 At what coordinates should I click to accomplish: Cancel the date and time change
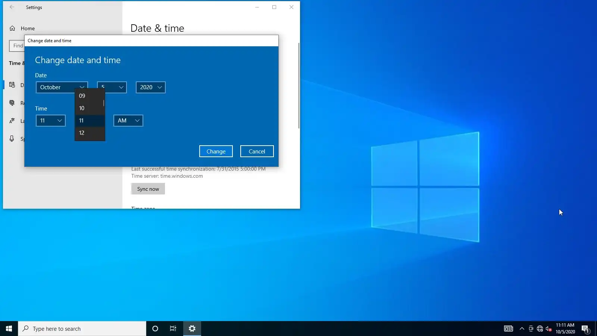257,151
